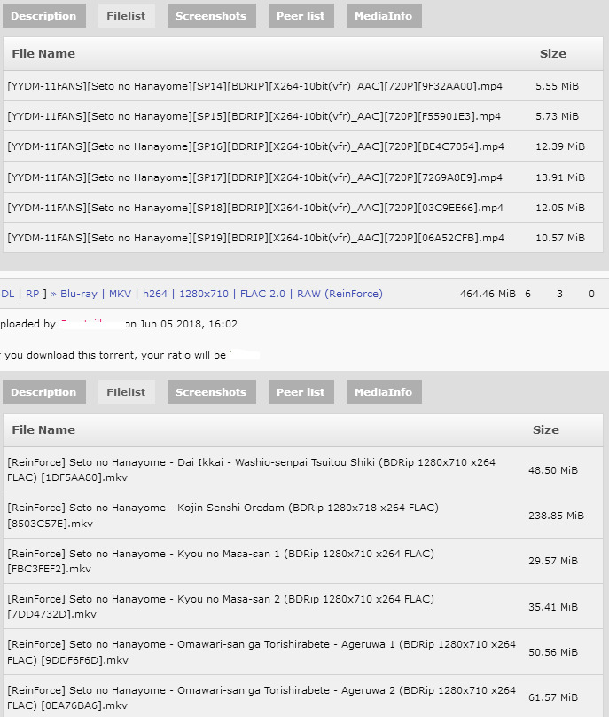Open Description tab for the ReinForce torrent
609x717 pixels.
click(43, 392)
